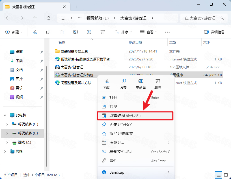Image resolution: width=231 pixels, height=179 pixels.
Task: Open a new tab with plus button
Action: [77, 7]
